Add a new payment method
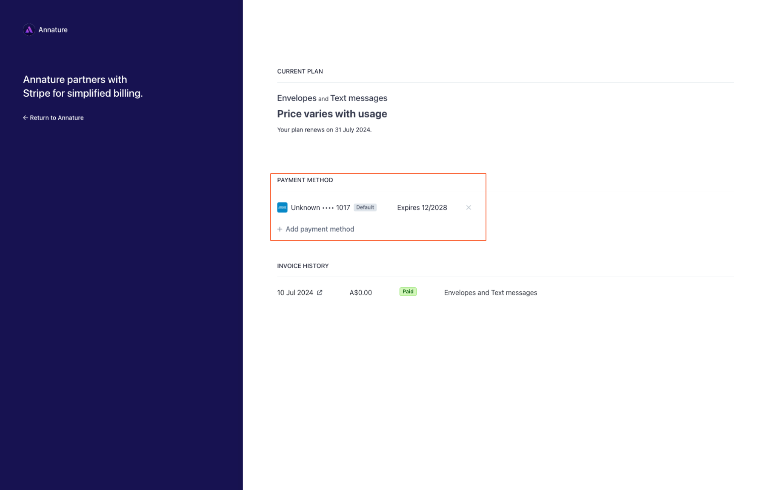 (x=316, y=229)
